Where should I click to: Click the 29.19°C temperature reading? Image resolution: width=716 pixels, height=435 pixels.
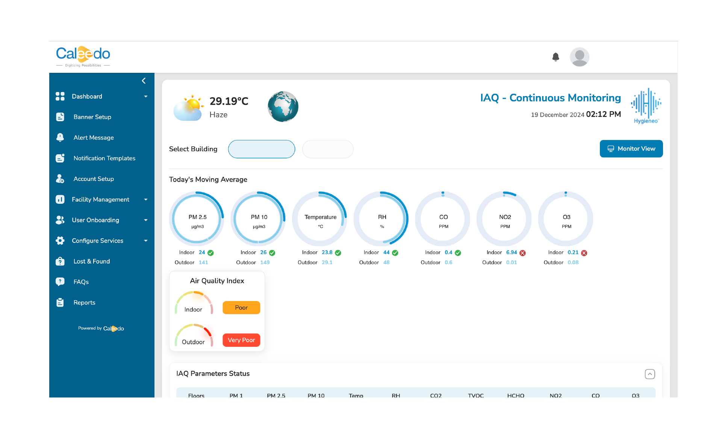tap(229, 101)
